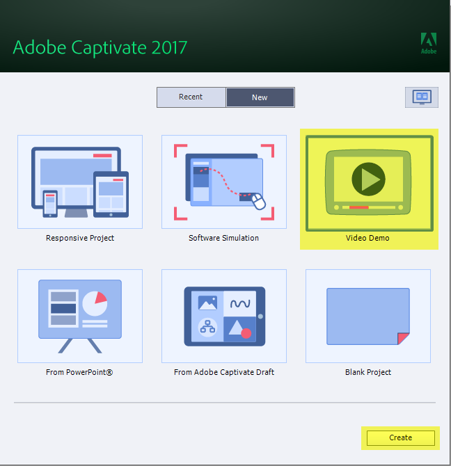The image size is (451, 466).
Task: Click the Adobe logo in the header
Action: [429, 43]
